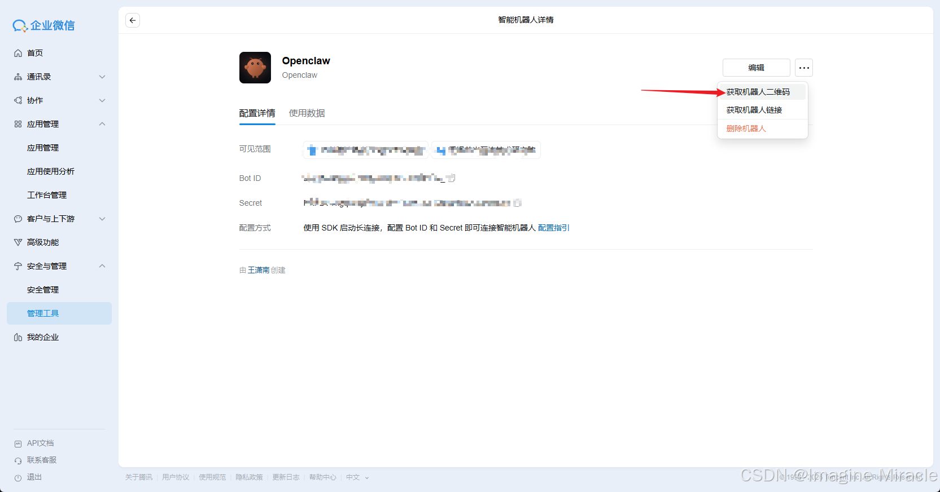This screenshot has height=492, width=940.
Task: Click the 智能机器人详情 page title
Action: tap(526, 20)
